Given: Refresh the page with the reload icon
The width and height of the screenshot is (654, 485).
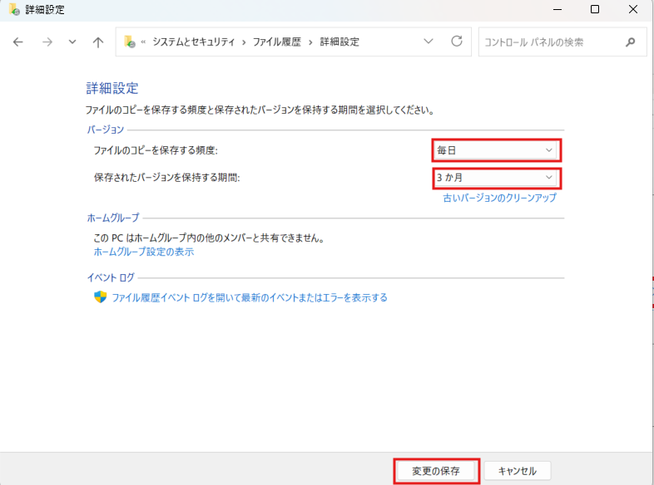Looking at the screenshot, I should point(457,42).
